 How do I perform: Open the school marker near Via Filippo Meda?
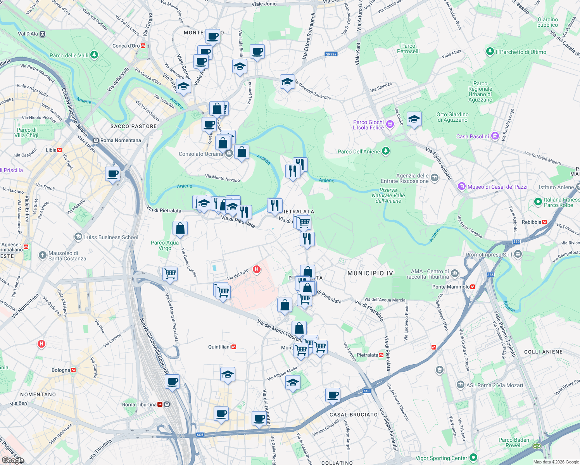(293, 383)
